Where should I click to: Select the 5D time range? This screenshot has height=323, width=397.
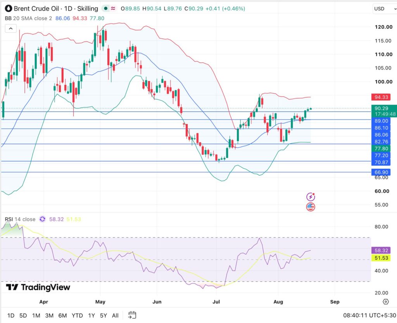(x=23, y=315)
